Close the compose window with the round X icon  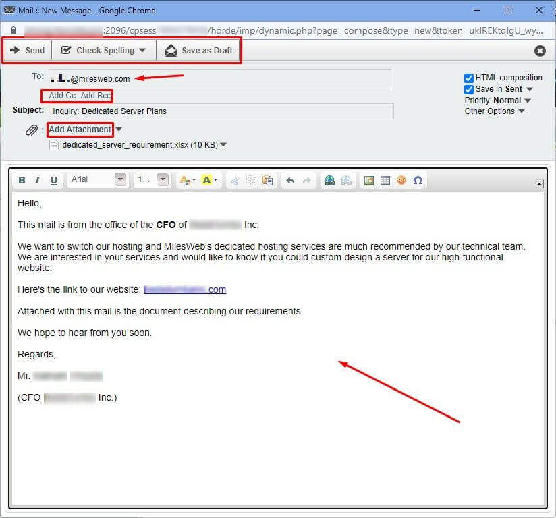[540, 51]
